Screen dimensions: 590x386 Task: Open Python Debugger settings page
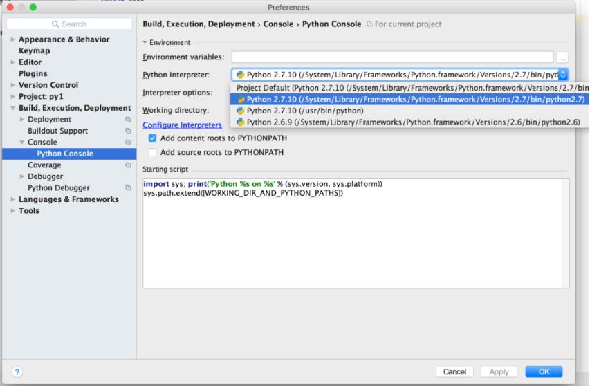(x=59, y=187)
